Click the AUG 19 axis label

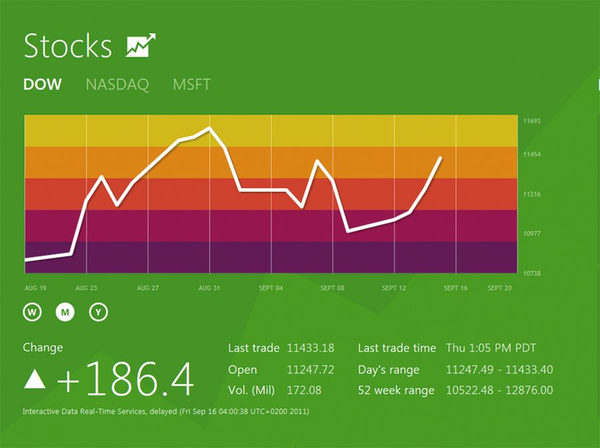coord(35,288)
